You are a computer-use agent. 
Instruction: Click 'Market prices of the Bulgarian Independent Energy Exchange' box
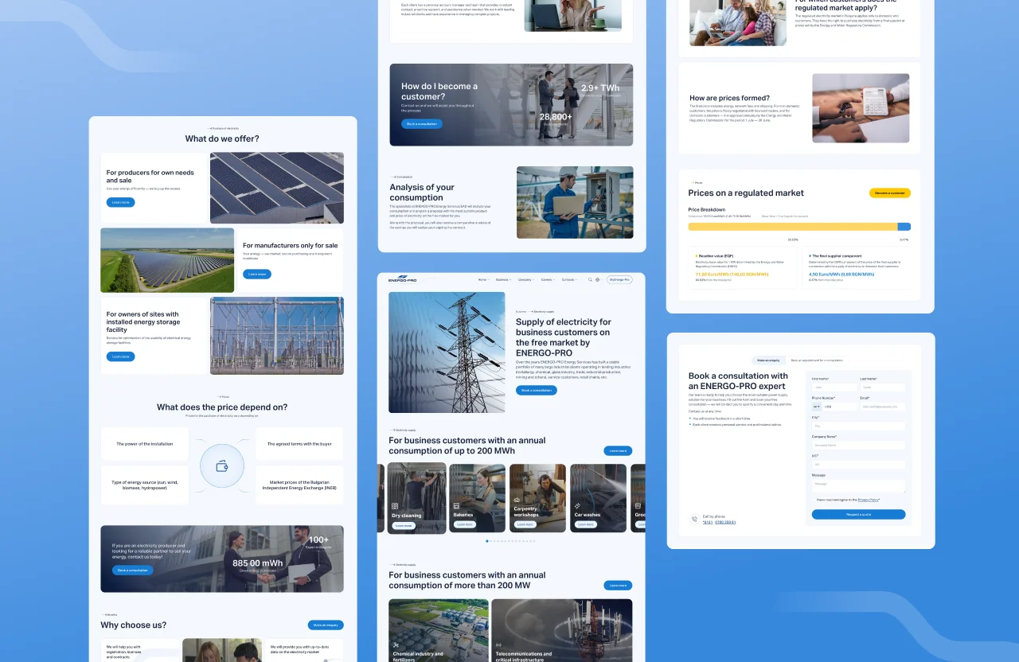(299, 485)
